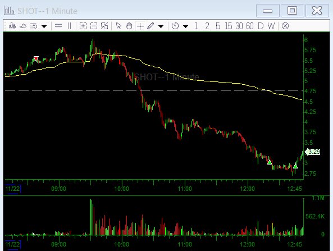Click the bar chart type icon in toolbar
This screenshot has height=251, width=333.
[12, 26]
